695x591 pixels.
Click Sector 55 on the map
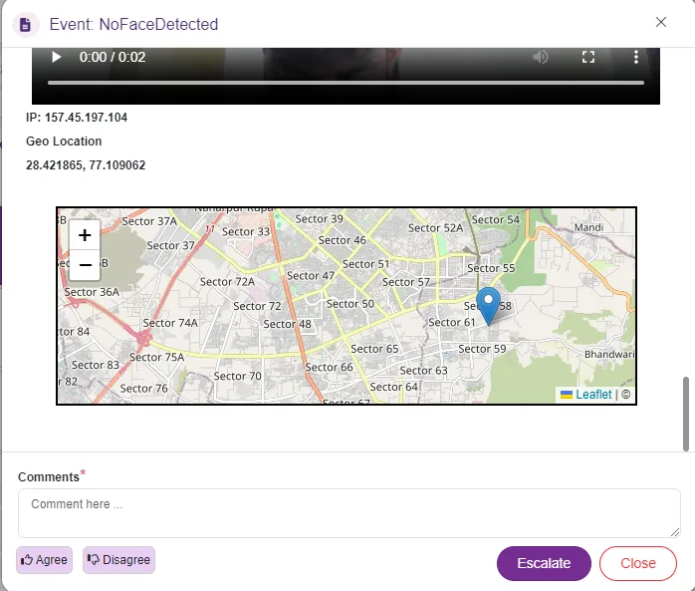coord(491,268)
